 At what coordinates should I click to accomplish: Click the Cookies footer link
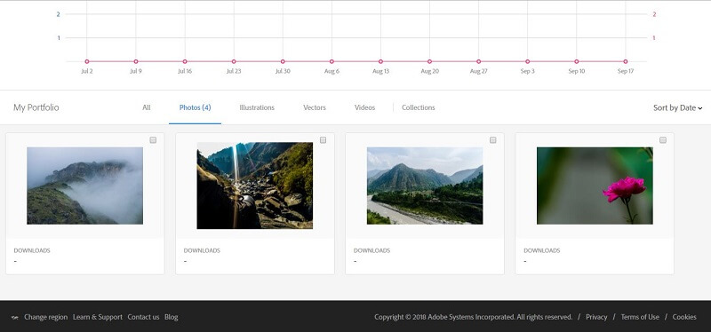pyautogui.click(x=684, y=317)
